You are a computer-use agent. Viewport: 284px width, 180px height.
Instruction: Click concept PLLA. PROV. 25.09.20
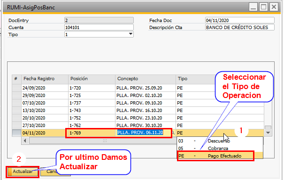pyautogui.click(x=145, y=88)
